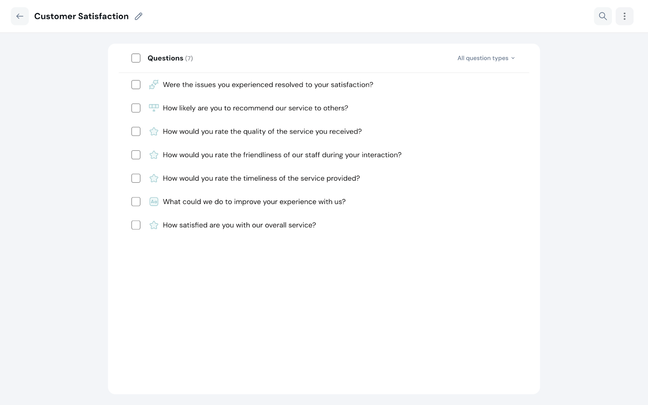The width and height of the screenshot is (648, 405).
Task: Click the chevron next to All question types
Action: click(513, 58)
